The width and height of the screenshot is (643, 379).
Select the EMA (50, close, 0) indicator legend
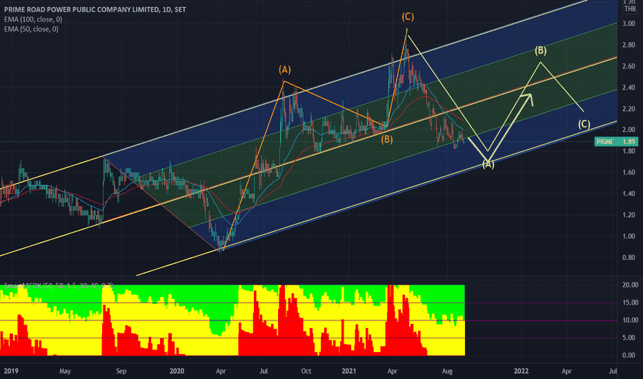(31, 29)
